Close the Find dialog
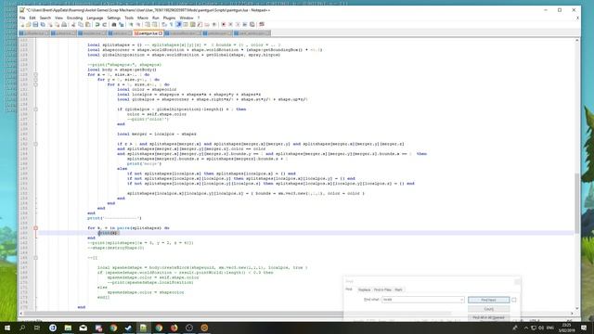The image size is (594, 334). click(x=517, y=281)
